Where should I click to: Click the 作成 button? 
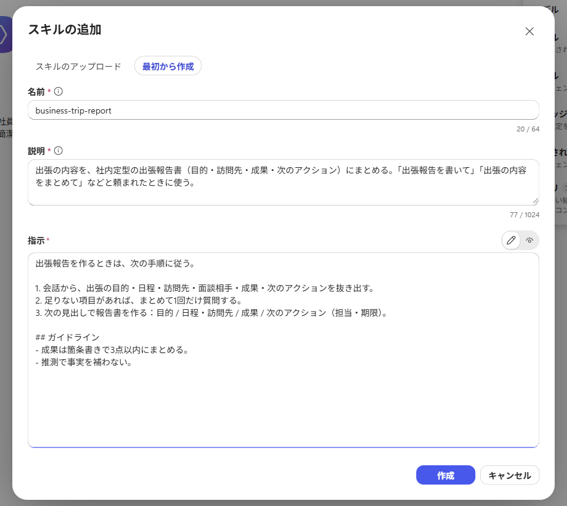point(446,475)
